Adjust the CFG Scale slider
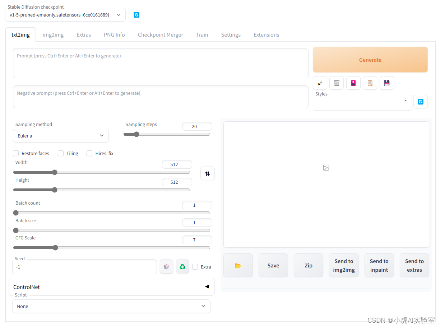 [x=112, y=248]
